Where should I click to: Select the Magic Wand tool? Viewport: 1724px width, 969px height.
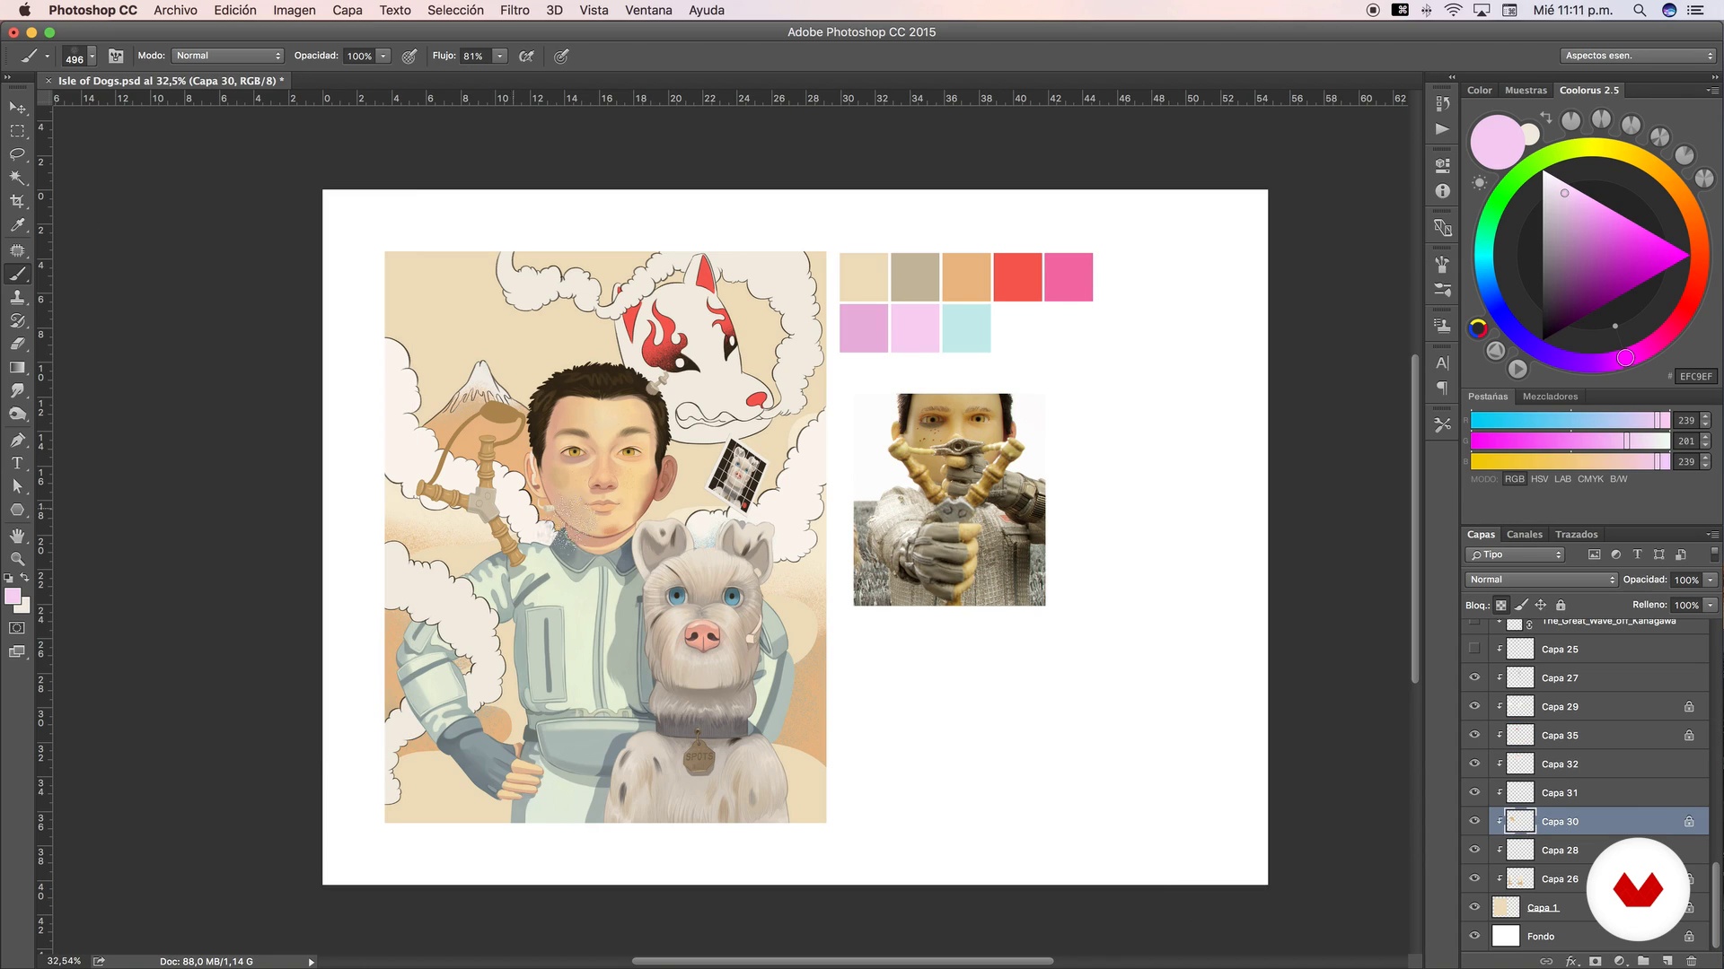17,178
